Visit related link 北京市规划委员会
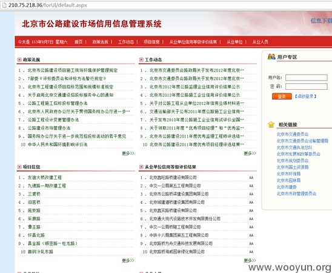This screenshot has width=332, height=273. coord(293,161)
